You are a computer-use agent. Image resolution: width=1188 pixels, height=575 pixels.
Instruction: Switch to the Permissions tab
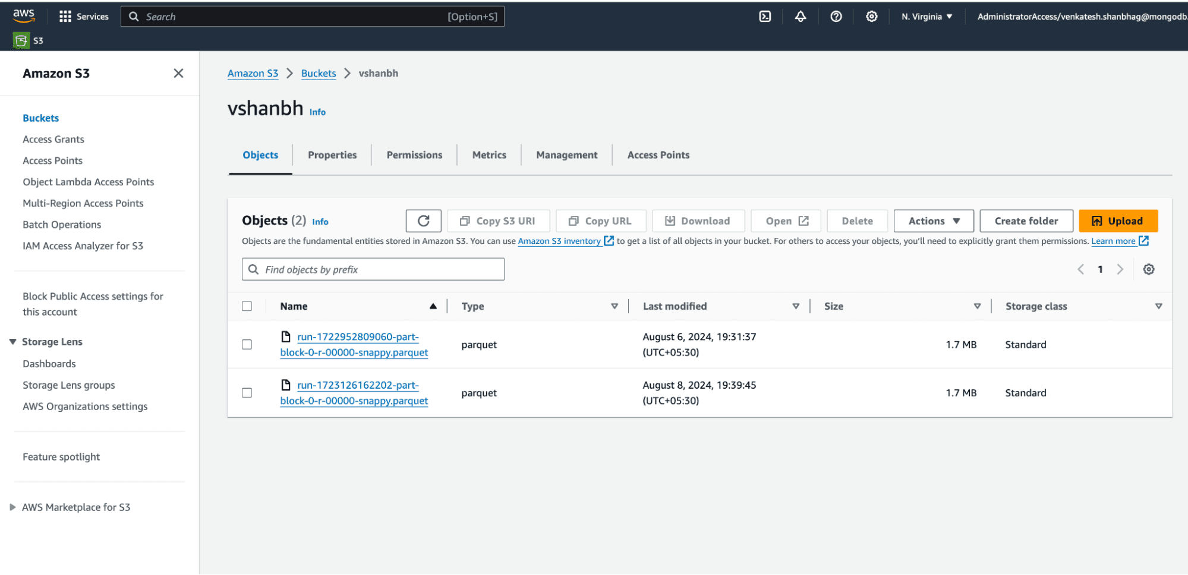(414, 155)
